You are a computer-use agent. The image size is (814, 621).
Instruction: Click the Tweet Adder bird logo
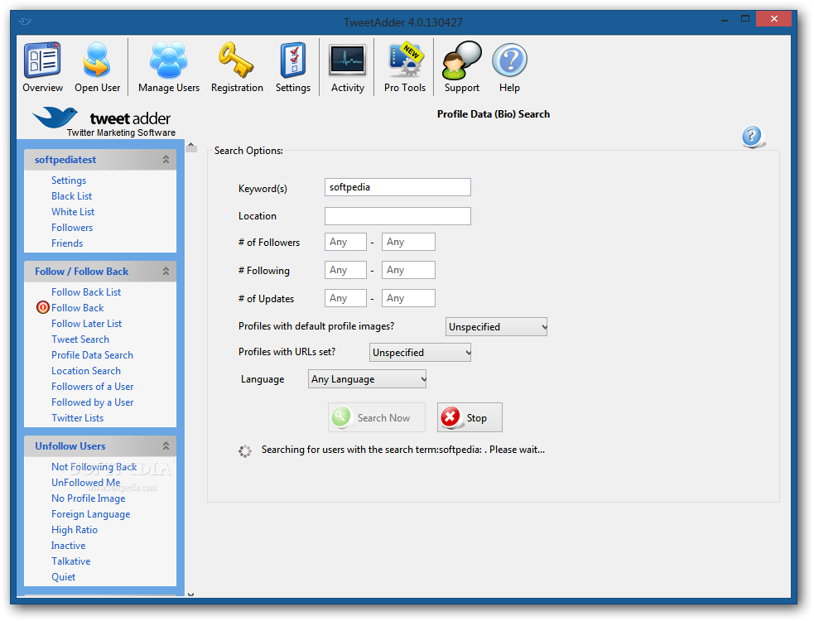click(55, 118)
